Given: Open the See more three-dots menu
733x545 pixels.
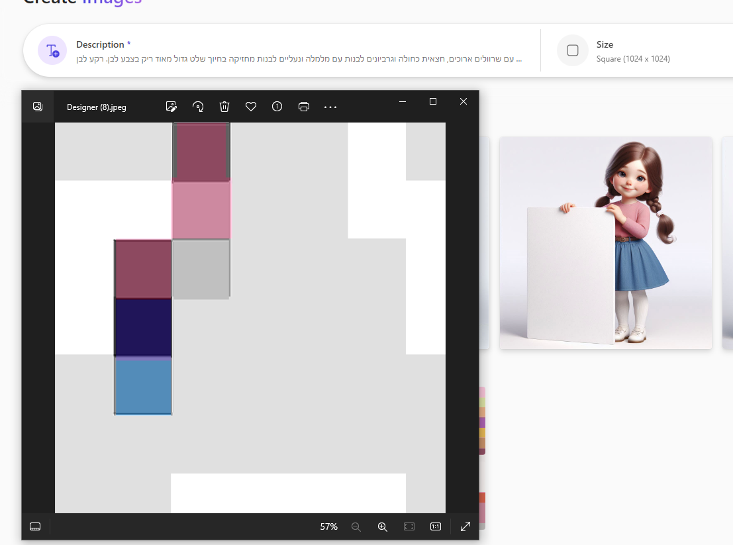Looking at the screenshot, I should [330, 107].
